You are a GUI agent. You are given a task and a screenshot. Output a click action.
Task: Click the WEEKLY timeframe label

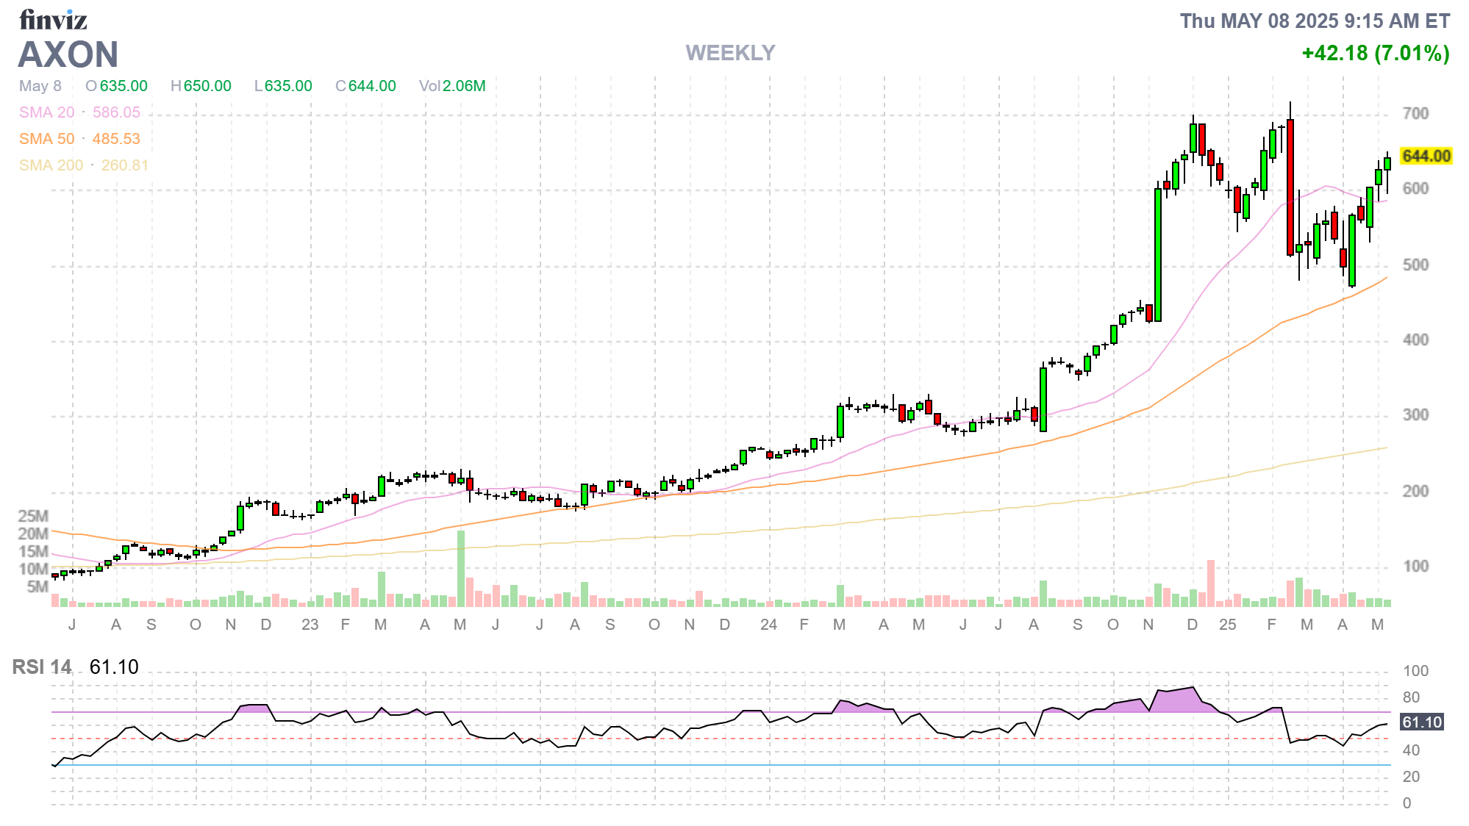click(x=731, y=52)
